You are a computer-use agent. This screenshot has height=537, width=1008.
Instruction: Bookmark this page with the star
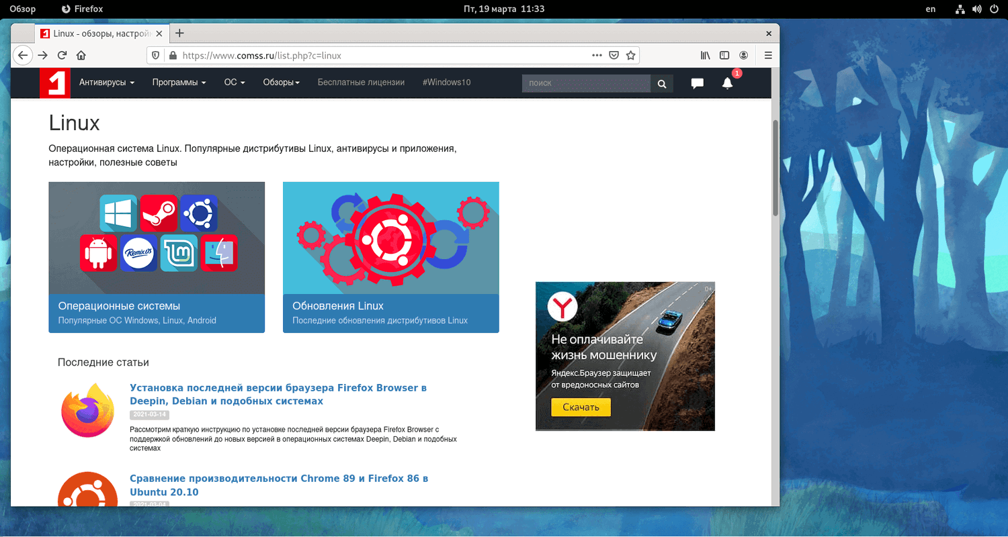click(630, 56)
